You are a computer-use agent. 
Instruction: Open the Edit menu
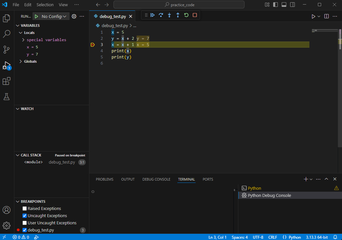(28, 5)
